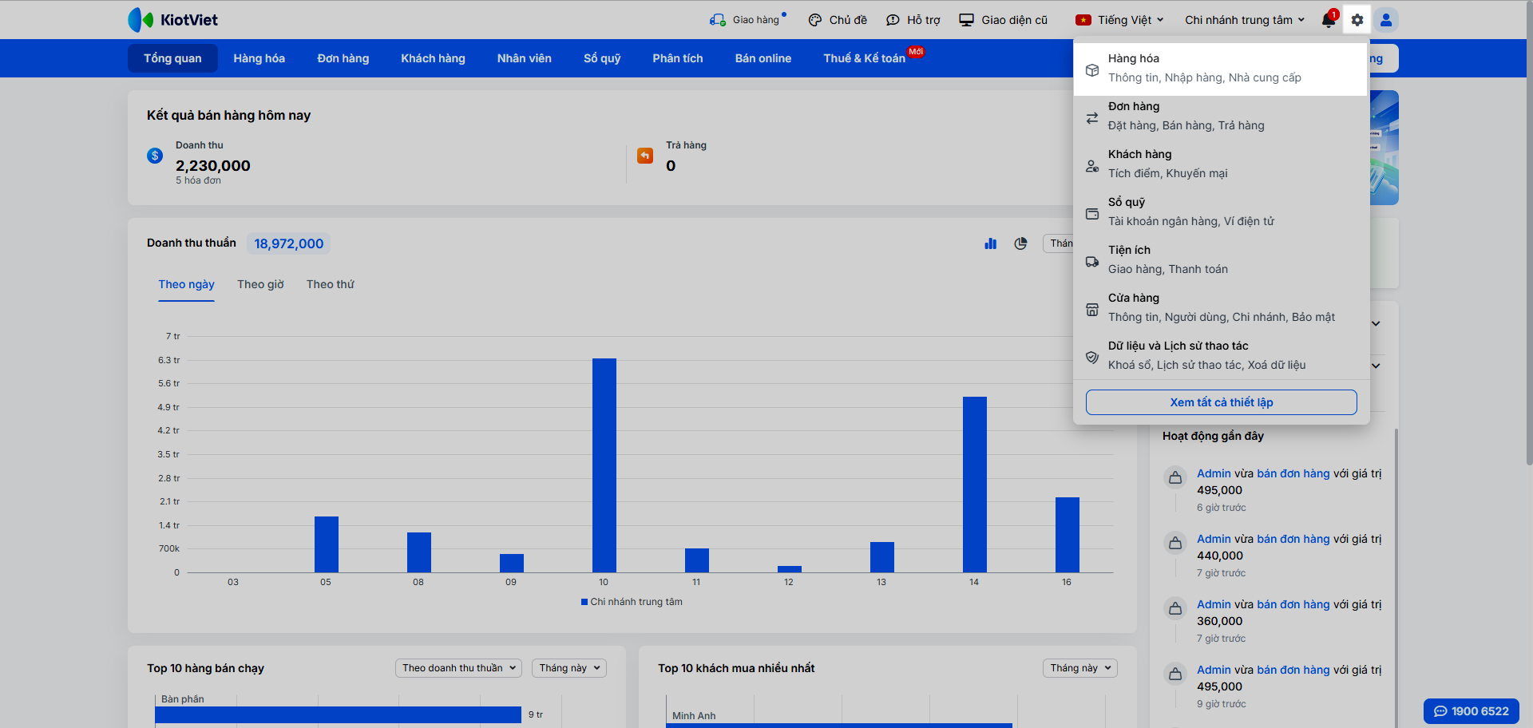Click the bag icon beside 360,000 activity

pos(1175,609)
